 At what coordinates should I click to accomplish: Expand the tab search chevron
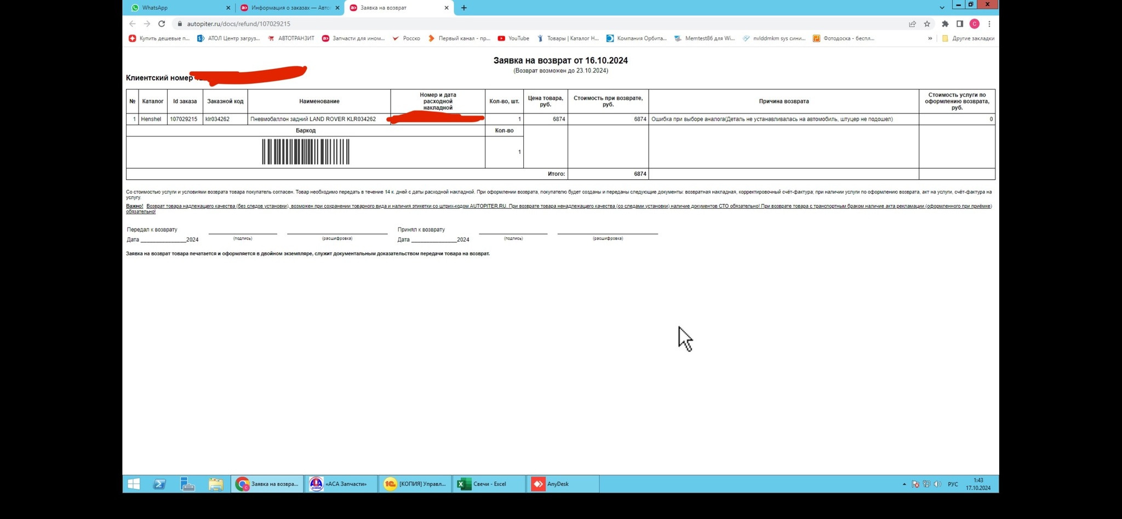pos(942,8)
